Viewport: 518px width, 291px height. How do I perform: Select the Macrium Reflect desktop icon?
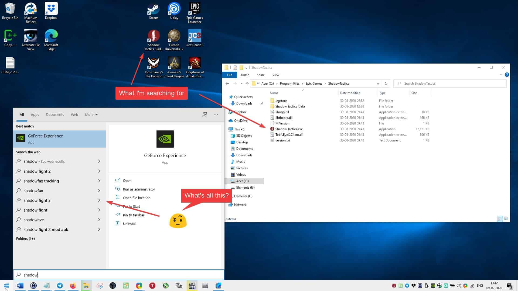30,13
